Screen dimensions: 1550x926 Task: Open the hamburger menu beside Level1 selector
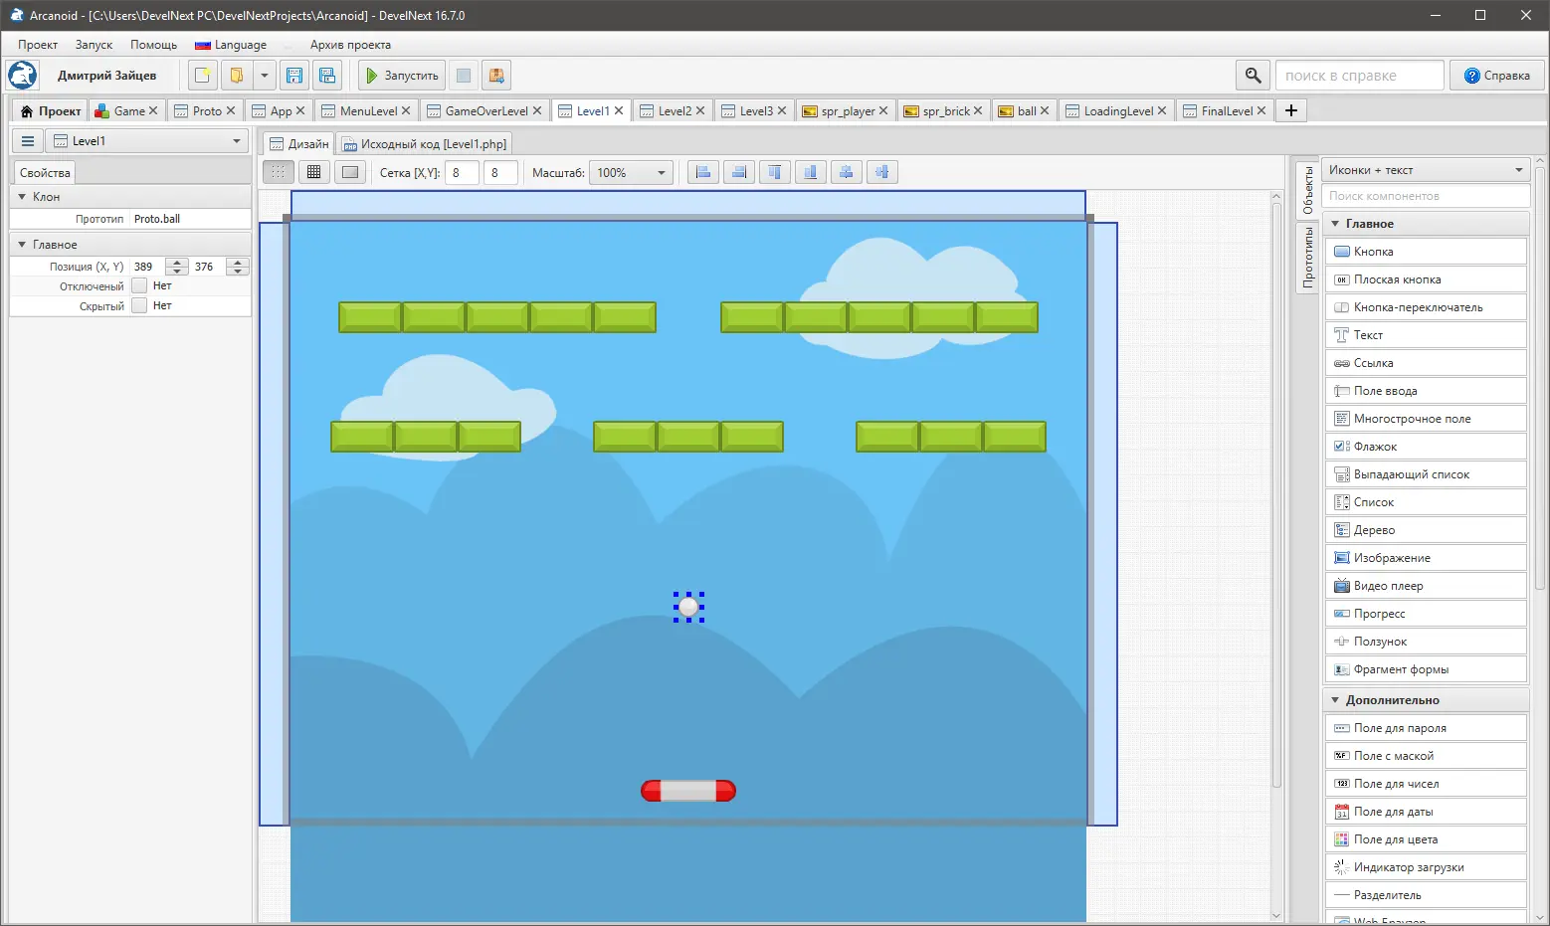point(28,141)
